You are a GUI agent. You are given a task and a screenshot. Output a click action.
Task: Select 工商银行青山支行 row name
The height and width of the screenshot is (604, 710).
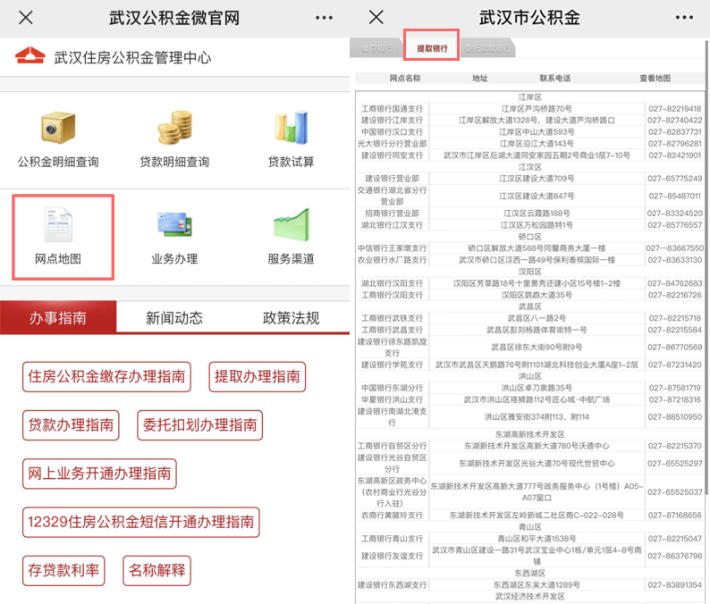click(x=393, y=539)
